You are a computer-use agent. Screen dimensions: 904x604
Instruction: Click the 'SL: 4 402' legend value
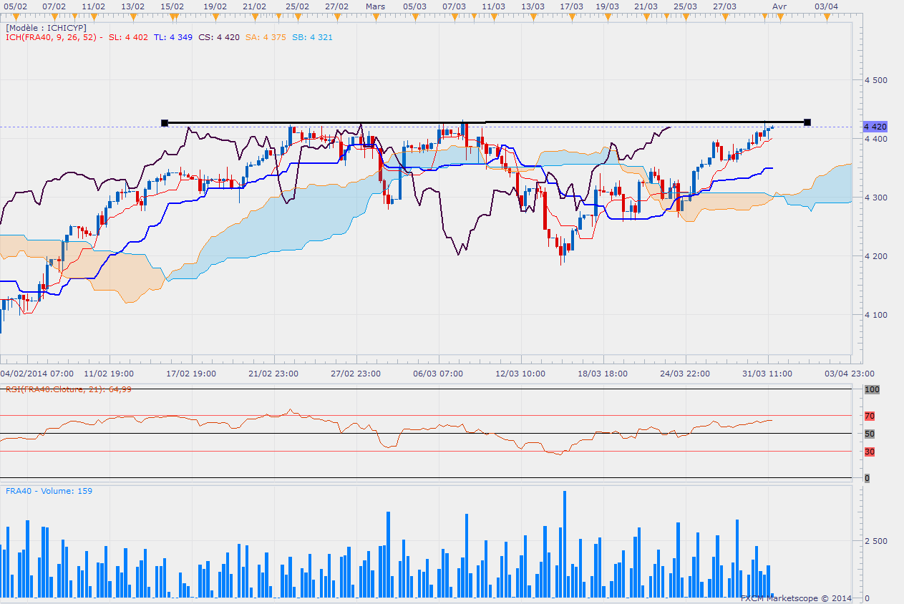pyautogui.click(x=128, y=36)
